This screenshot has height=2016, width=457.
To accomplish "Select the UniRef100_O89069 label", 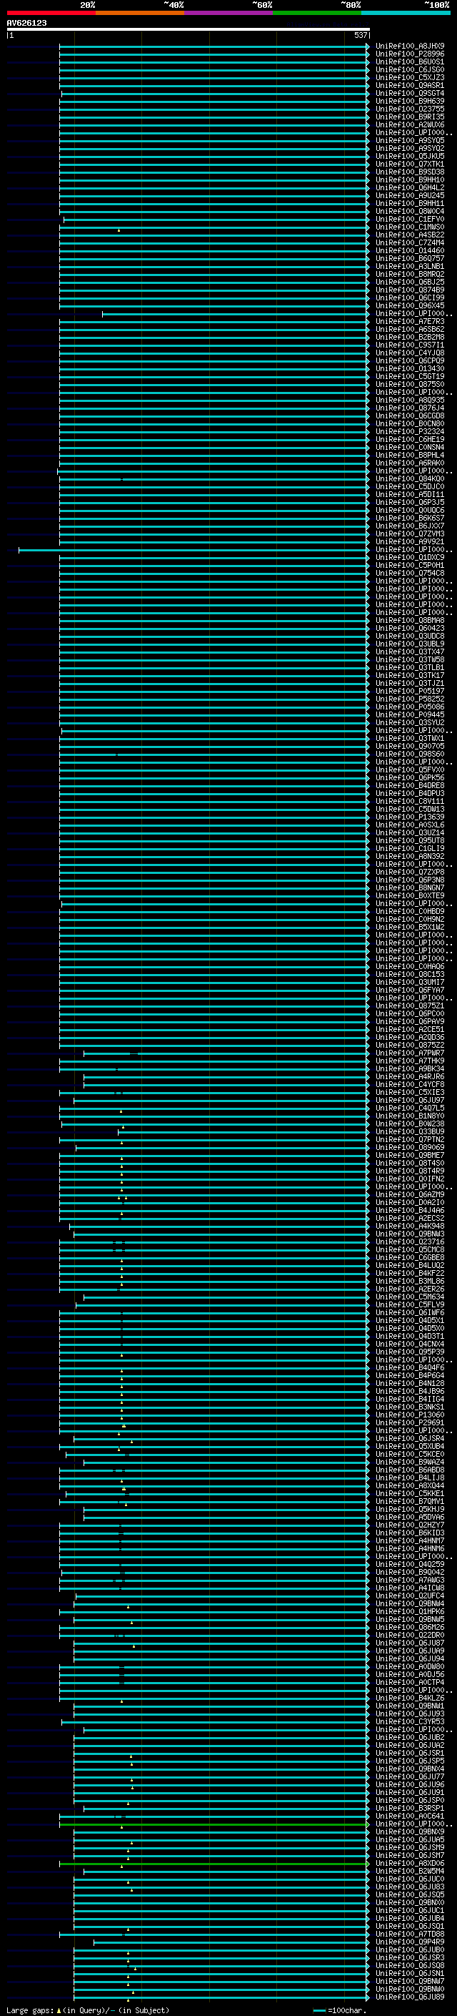I will pyautogui.click(x=410, y=1147).
